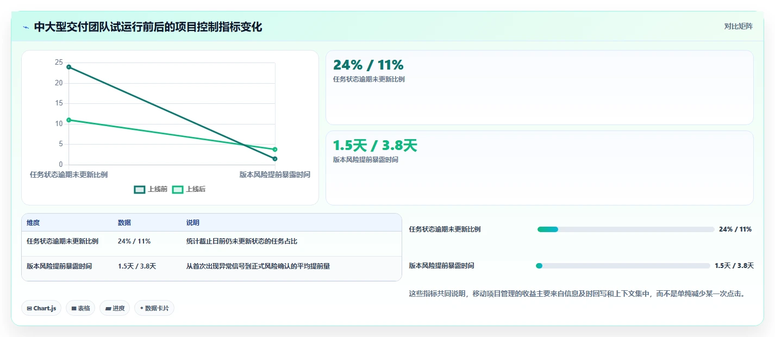Screen dimensions: 775x337
Task: Click the 24% / 11% data card value
Action: (x=368, y=65)
